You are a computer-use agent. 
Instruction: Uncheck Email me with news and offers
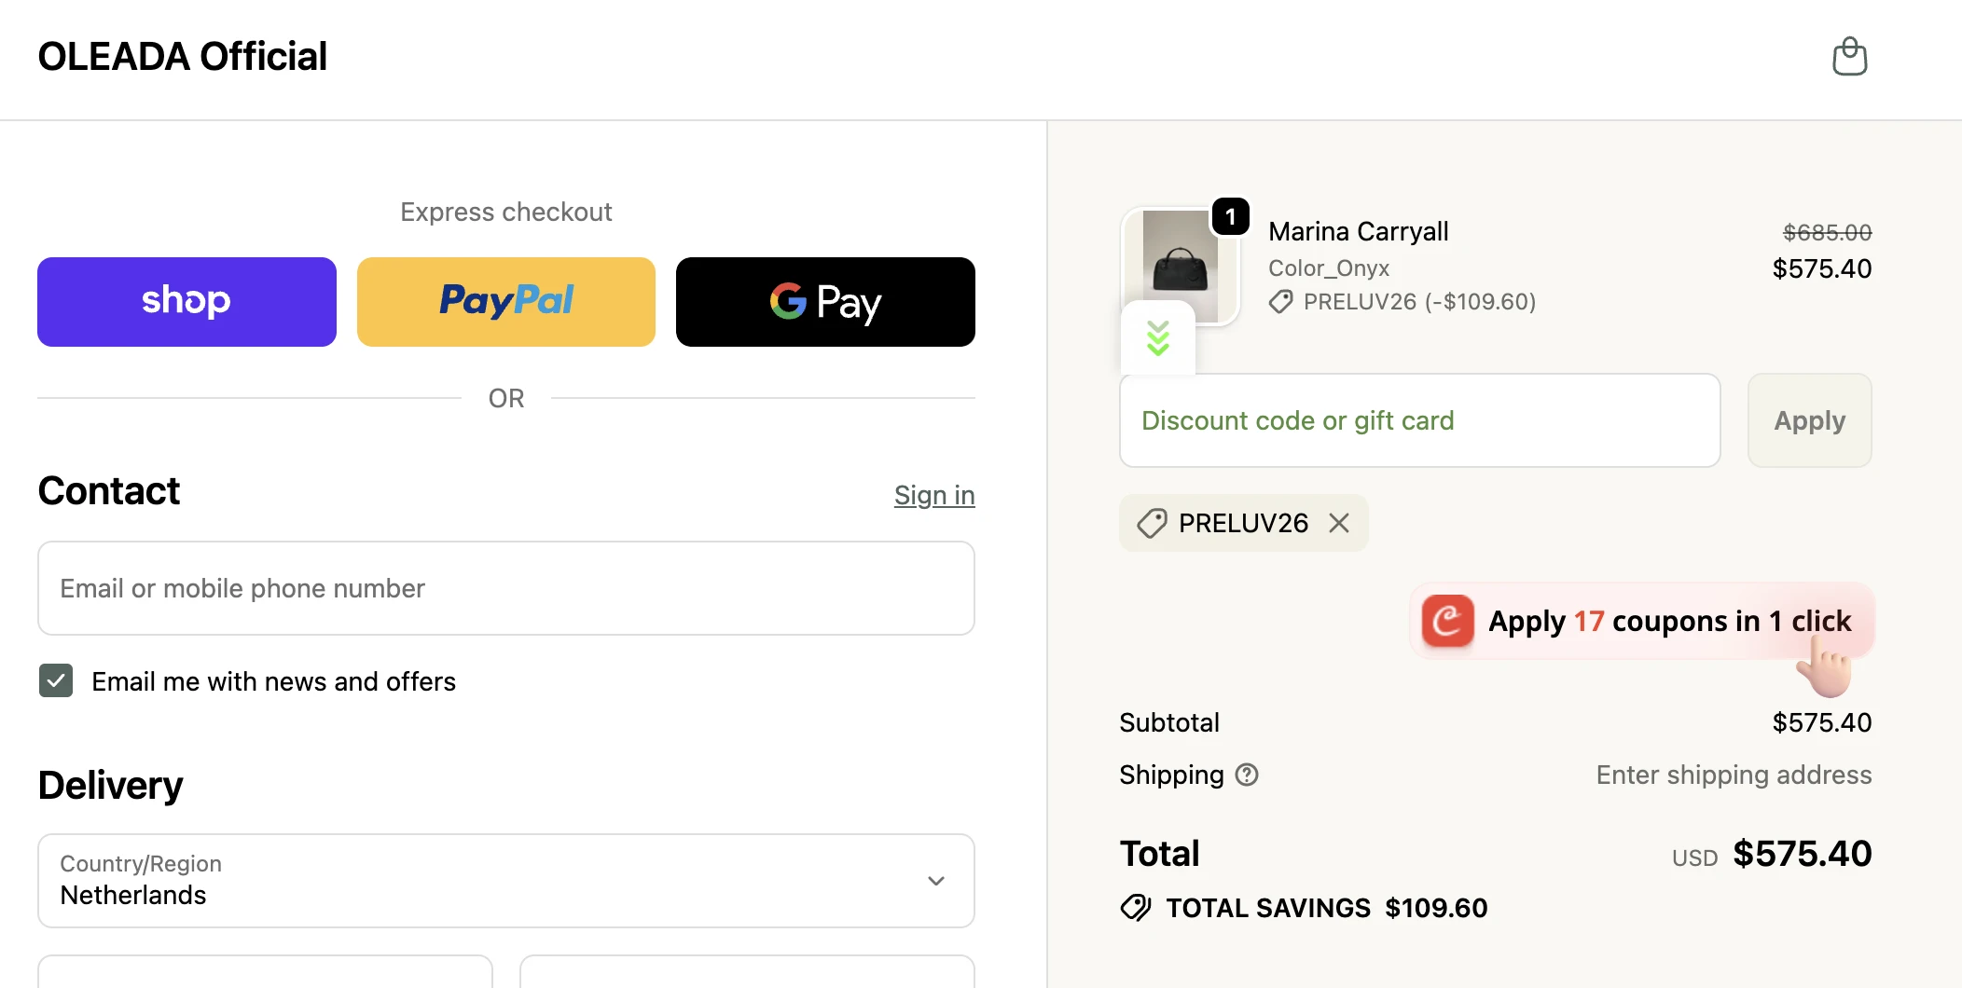tap(56, 681)
